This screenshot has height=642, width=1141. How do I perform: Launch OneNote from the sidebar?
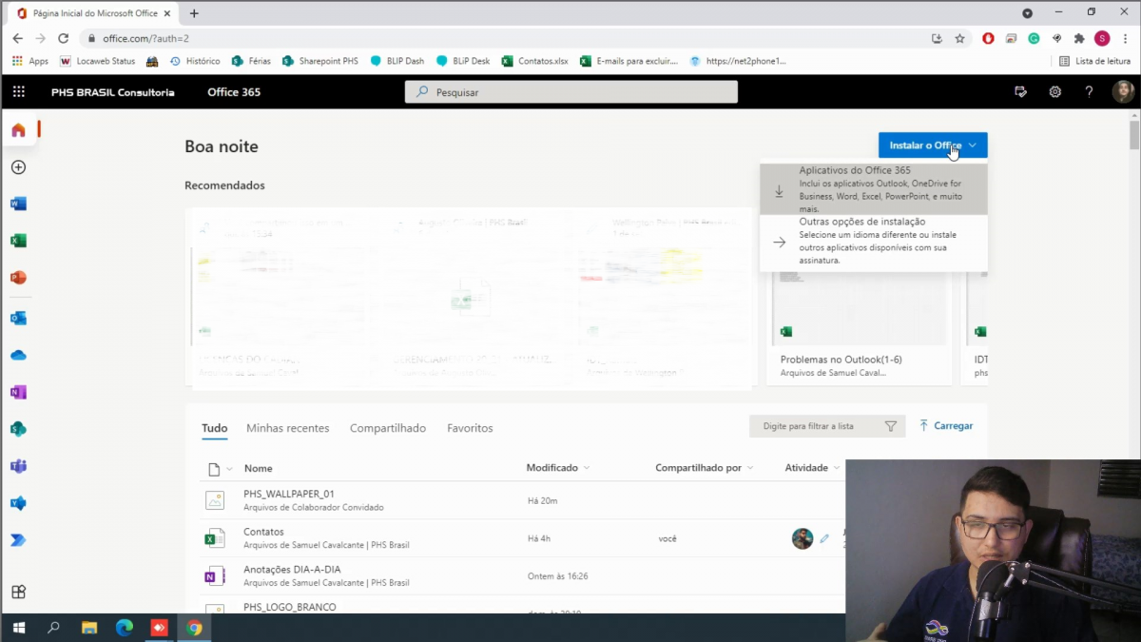tap(18, 392)
